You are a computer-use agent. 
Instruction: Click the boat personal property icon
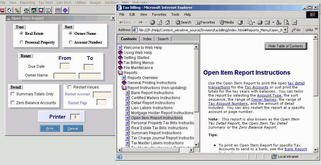tap(41, 10)
